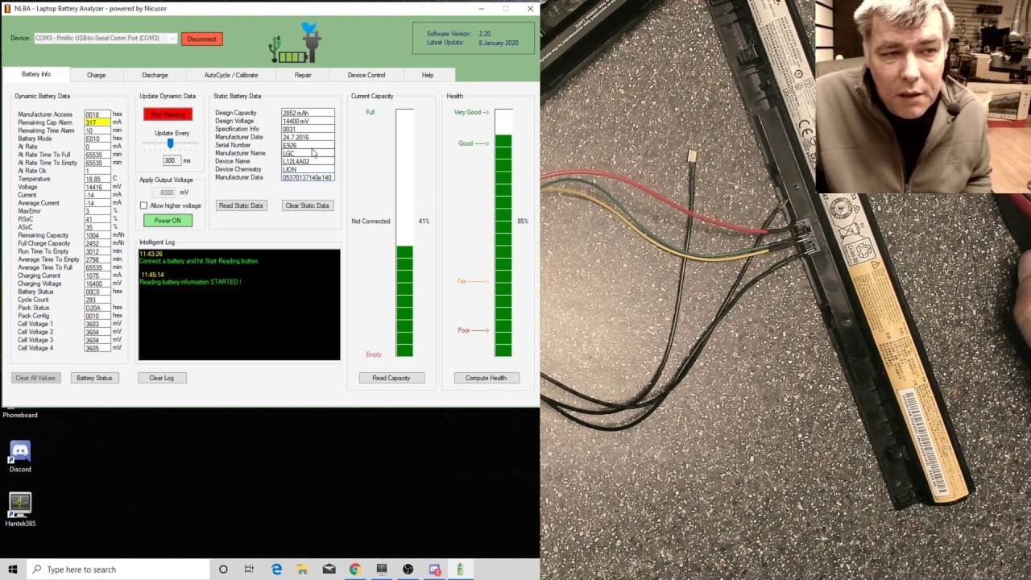Click the Full Charge Capacity value 2452

[97, 243]
